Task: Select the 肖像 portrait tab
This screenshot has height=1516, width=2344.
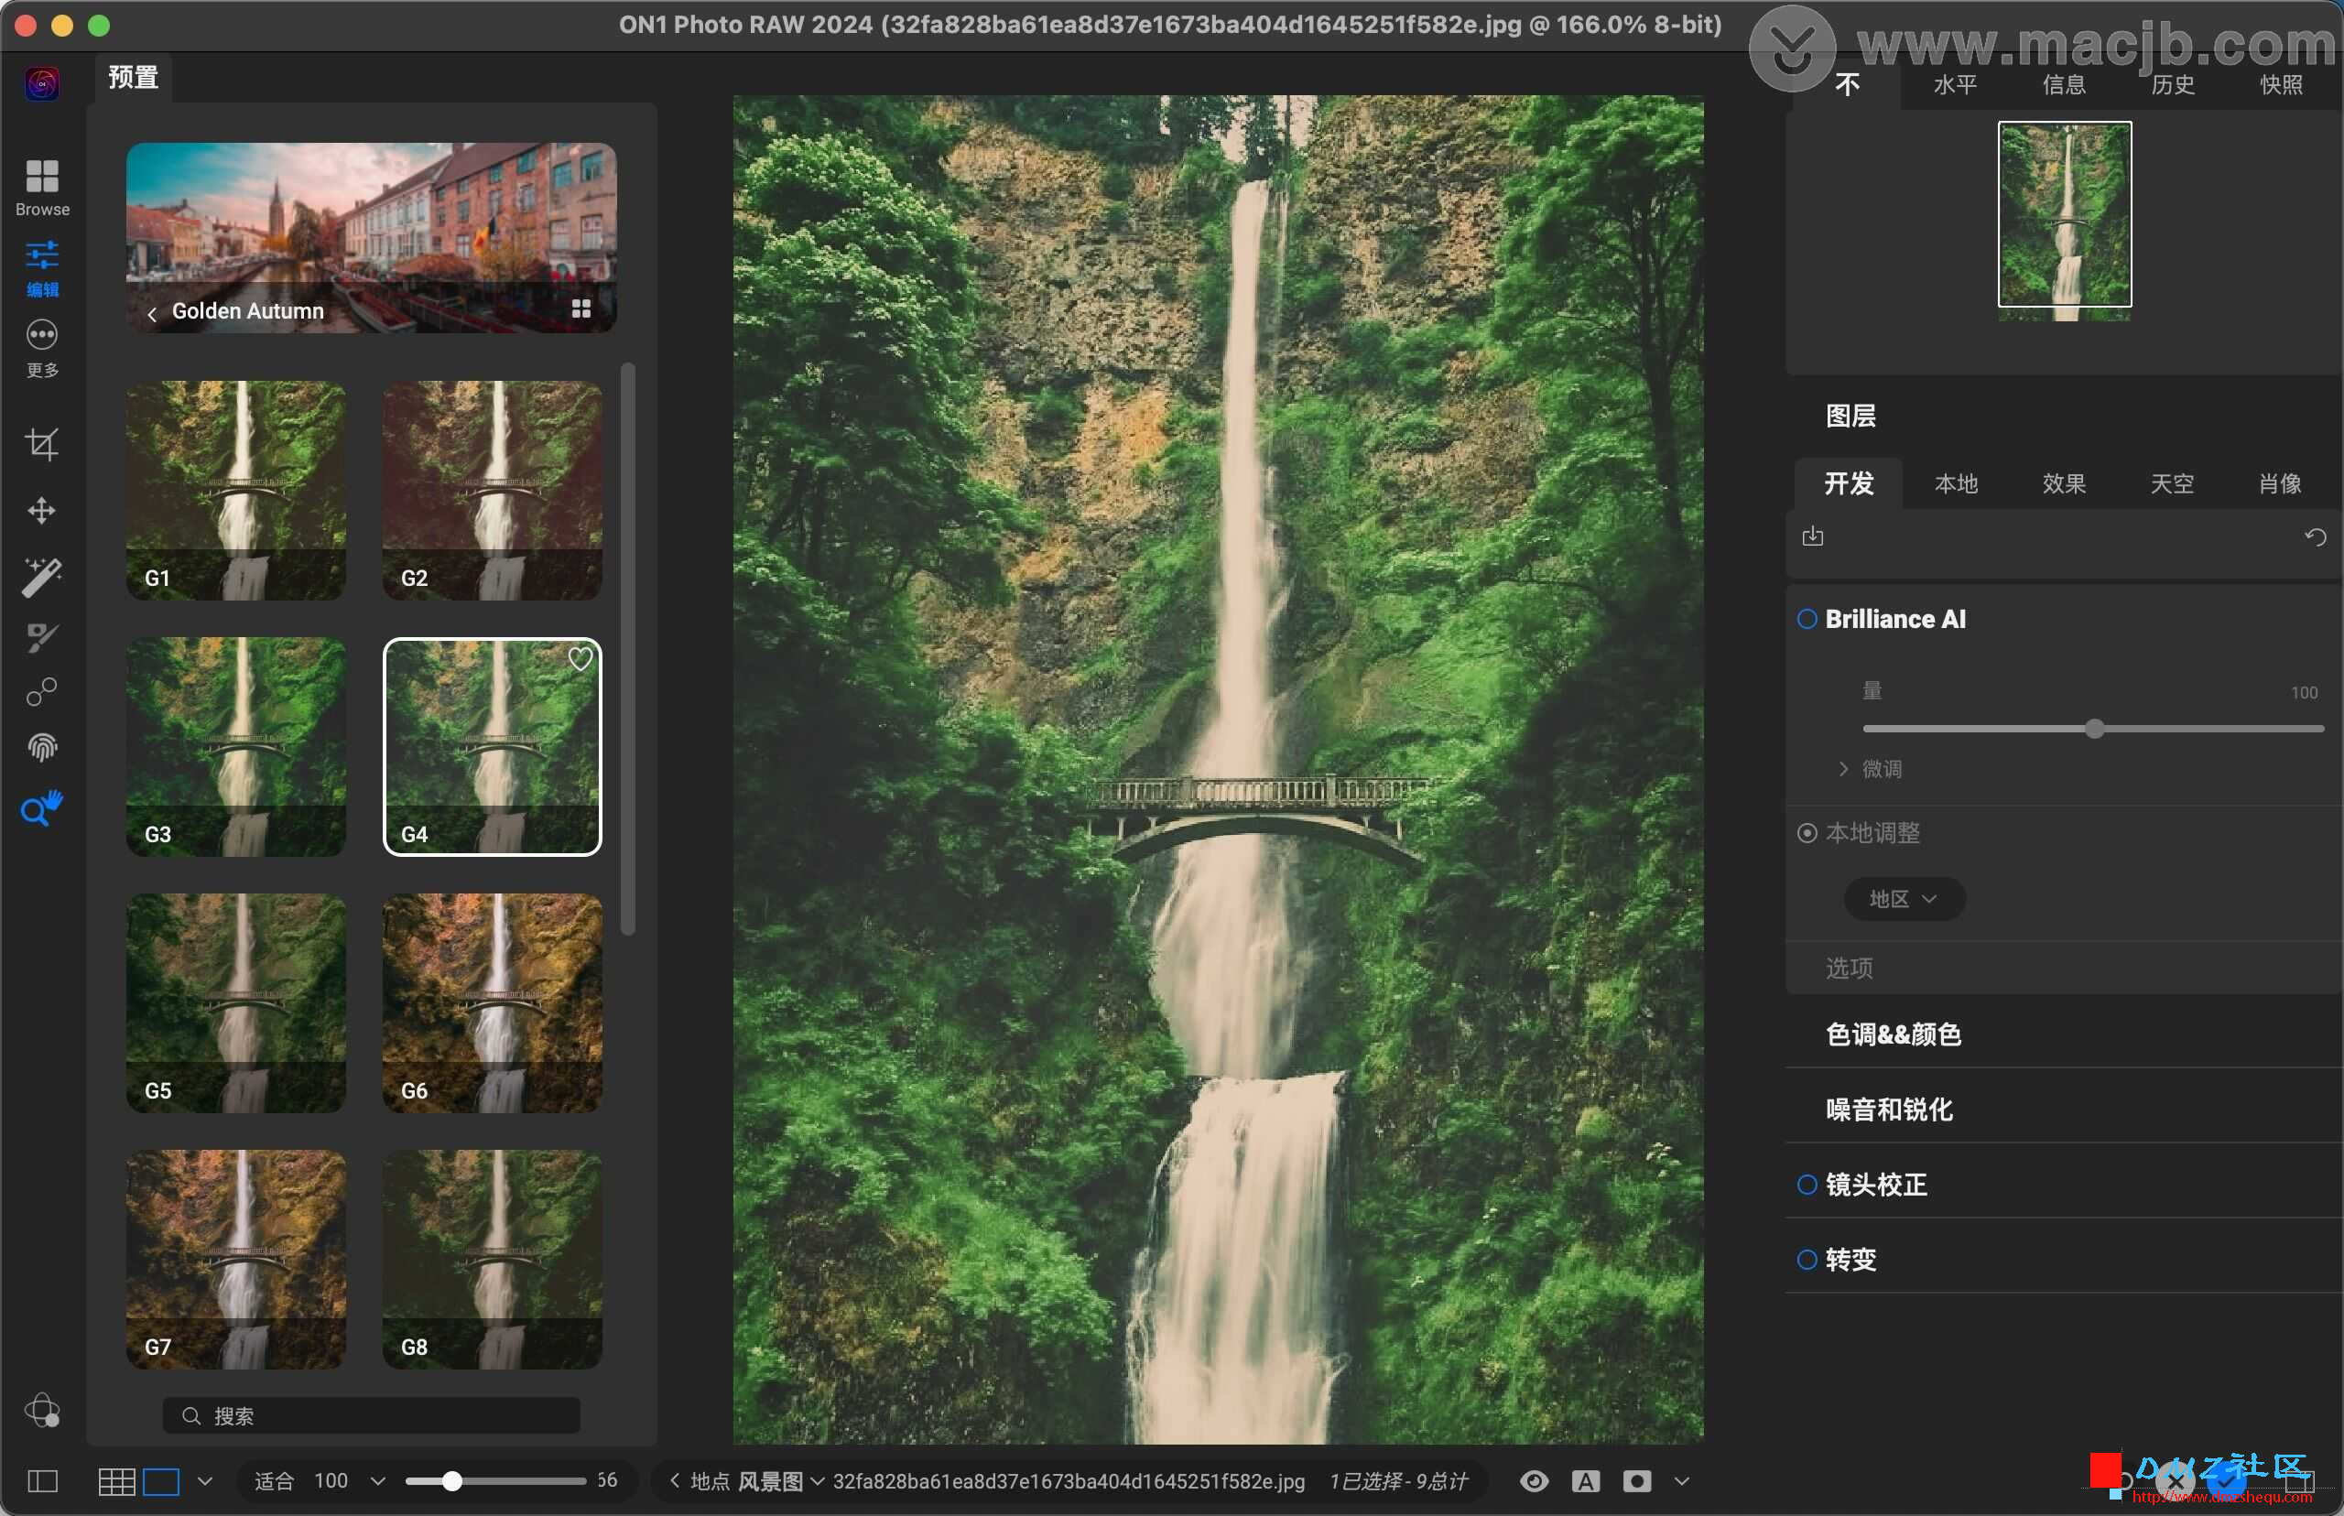Action: (2280, 483)
